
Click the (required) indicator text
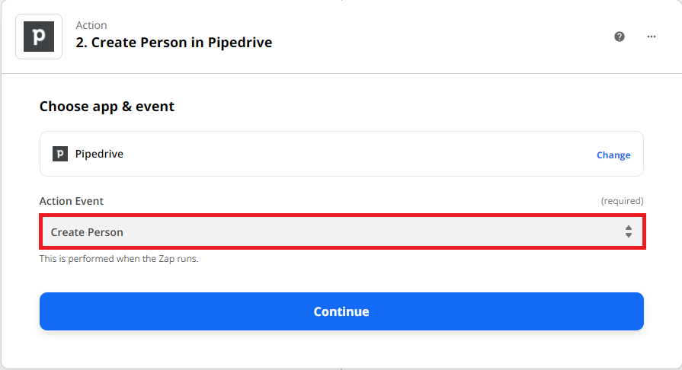tap(622, 201)
